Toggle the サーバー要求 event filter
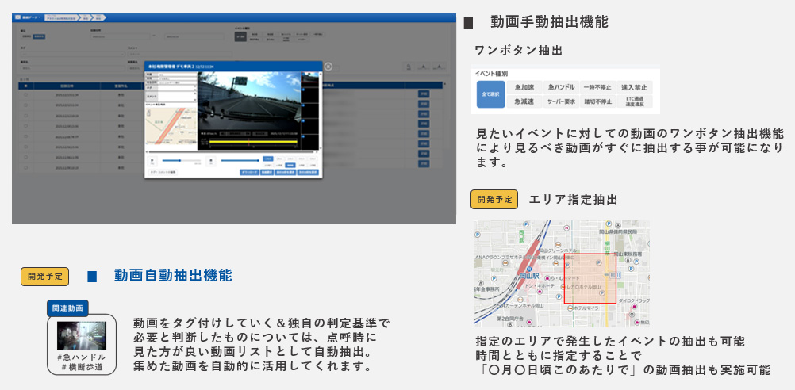 (x=561, y=101)
